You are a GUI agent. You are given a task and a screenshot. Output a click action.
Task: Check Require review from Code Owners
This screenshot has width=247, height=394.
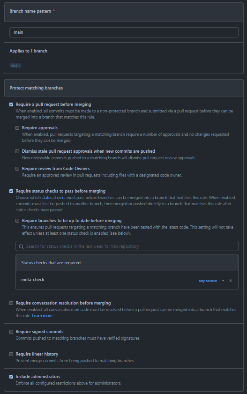click(17, 169)
